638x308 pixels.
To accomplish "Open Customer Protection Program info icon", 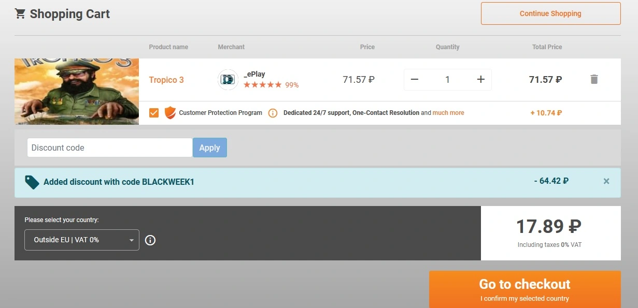I will pyautogui.click(x=273, y=113).
